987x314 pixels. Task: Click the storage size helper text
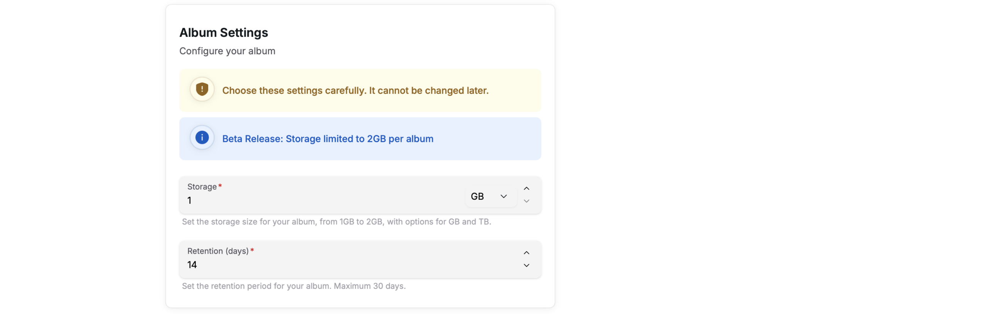(x=336, y=222)
